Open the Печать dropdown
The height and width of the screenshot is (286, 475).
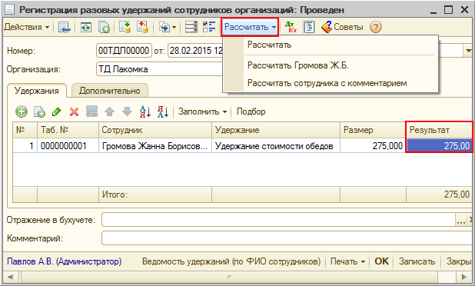347,261
